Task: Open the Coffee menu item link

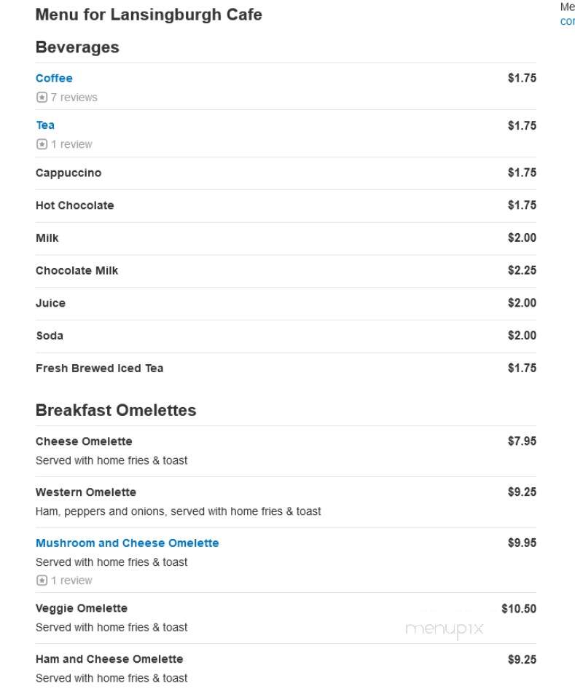Action: point(54,78)
